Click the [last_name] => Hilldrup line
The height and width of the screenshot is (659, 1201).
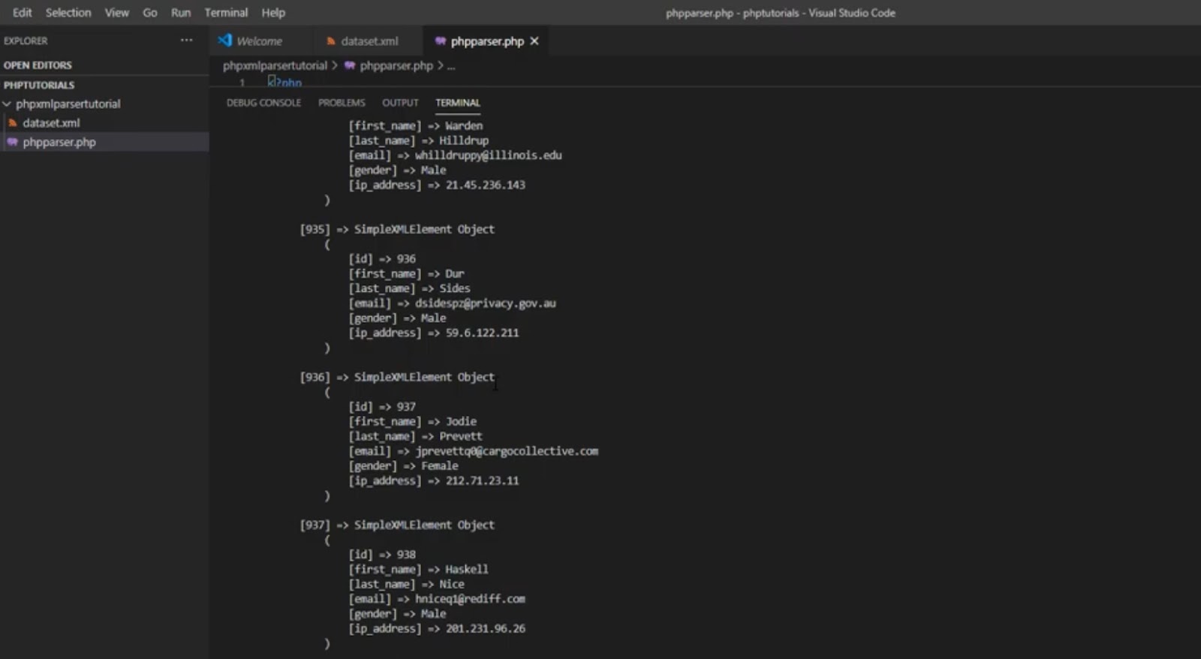418,141
